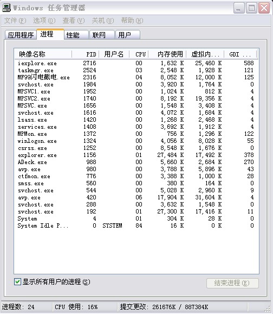The width and height of the screenshot is (273, 314).
Task: Switch to the 应用程序 tab
Action: (x=21, y=35)
